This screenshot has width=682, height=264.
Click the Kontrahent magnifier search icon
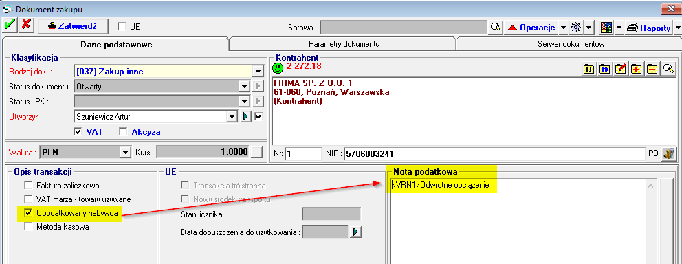click(668, 69)
